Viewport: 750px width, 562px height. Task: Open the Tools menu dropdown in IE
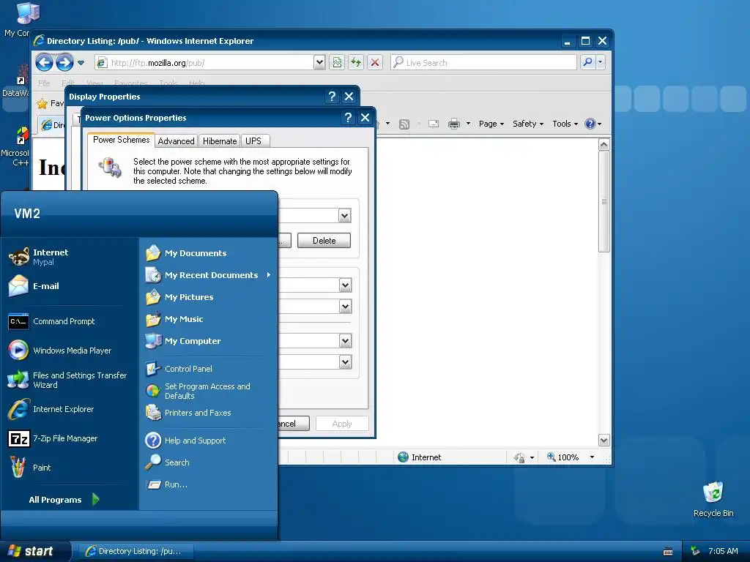(565, 124)
